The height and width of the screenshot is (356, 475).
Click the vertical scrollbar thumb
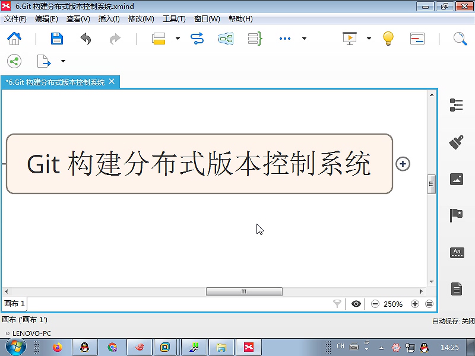(x=432, y=184)
